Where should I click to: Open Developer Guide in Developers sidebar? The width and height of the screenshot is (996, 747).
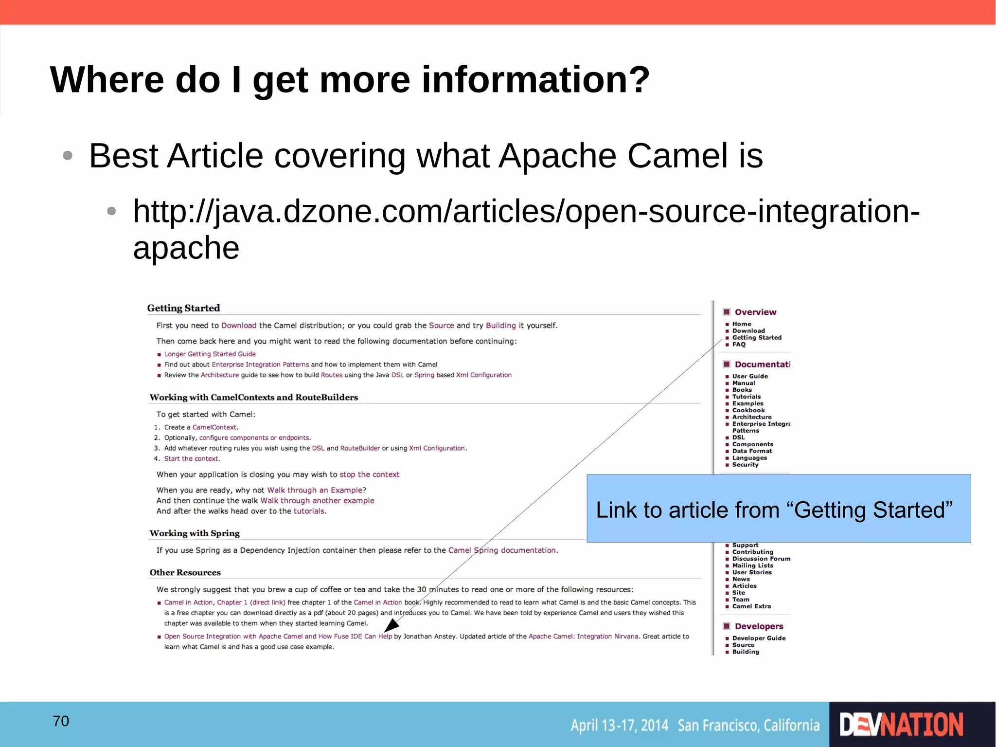click(759, 638)
